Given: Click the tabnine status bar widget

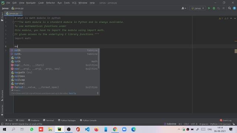Looking at the screenshot, I should tap(170, 124).
